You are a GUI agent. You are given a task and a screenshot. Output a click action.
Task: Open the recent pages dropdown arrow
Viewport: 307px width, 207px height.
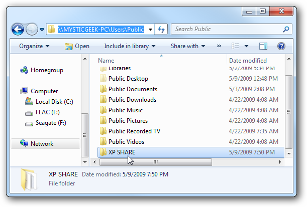[42, 30]
